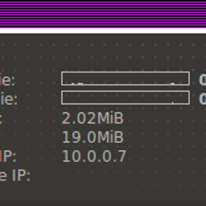Click the second 'ie:' label beside lower graph

9,99
